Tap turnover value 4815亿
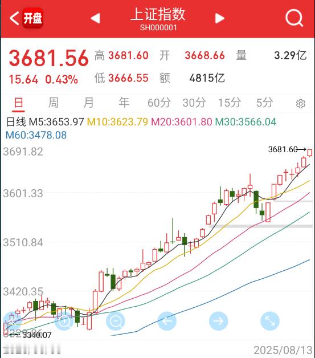Screen dimensions: 315x358 207,78
